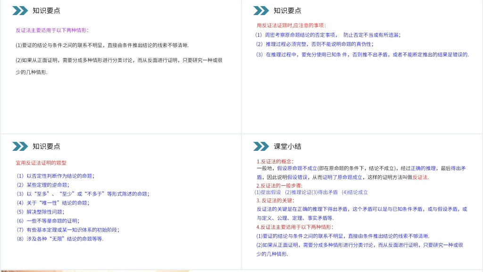Click the list item (2) 某些定理的逆命题
483x272 pixels.
click(42, 185)
